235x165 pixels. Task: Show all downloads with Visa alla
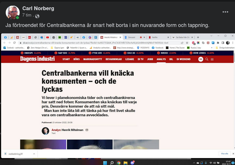225,154
